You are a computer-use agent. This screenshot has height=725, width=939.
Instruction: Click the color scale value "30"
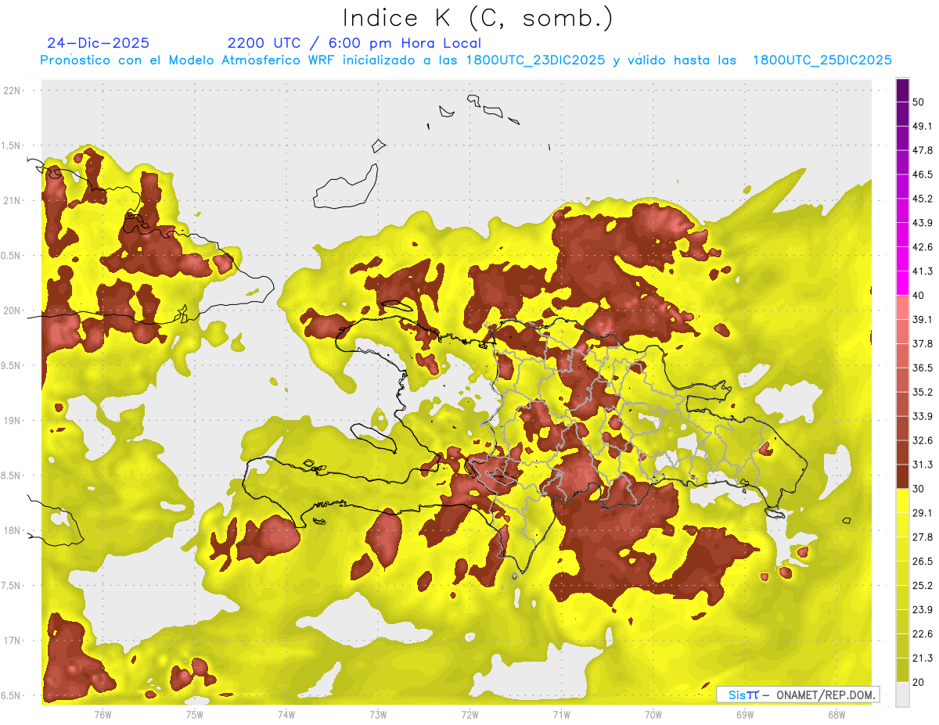pos(919,489)
